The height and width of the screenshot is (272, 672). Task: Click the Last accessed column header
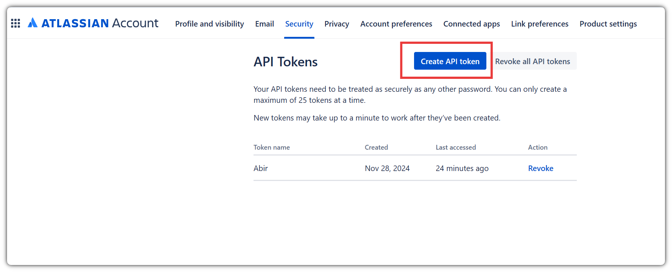pyautogui.click(x=456, y=147)
